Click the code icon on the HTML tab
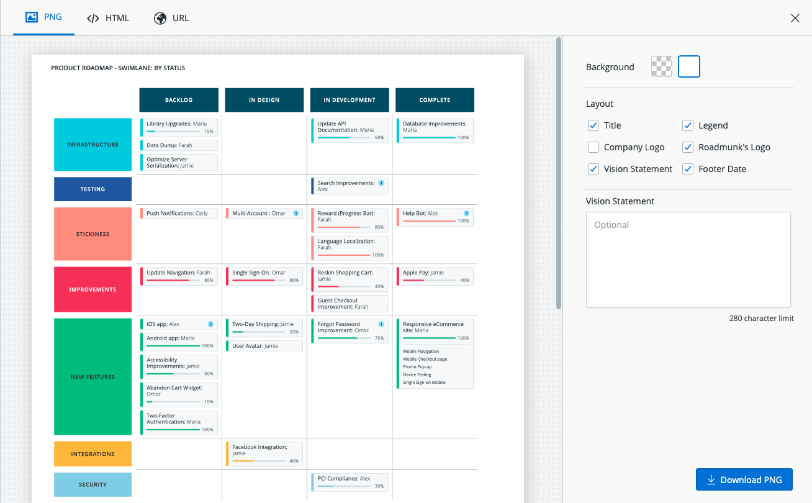The height and width of the screenshot is (503, 812). click(x=92, y=17)
